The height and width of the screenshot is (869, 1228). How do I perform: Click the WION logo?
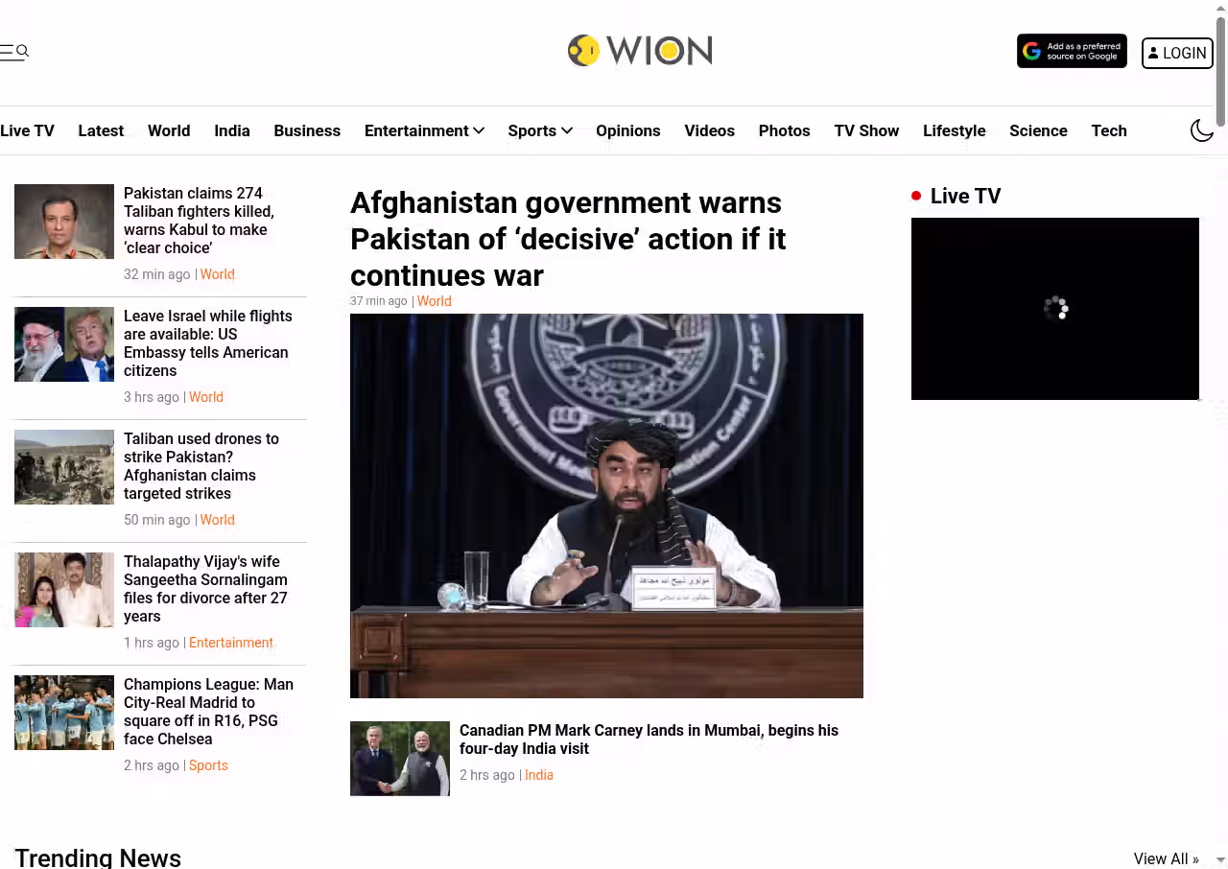(x=640, y=51)
